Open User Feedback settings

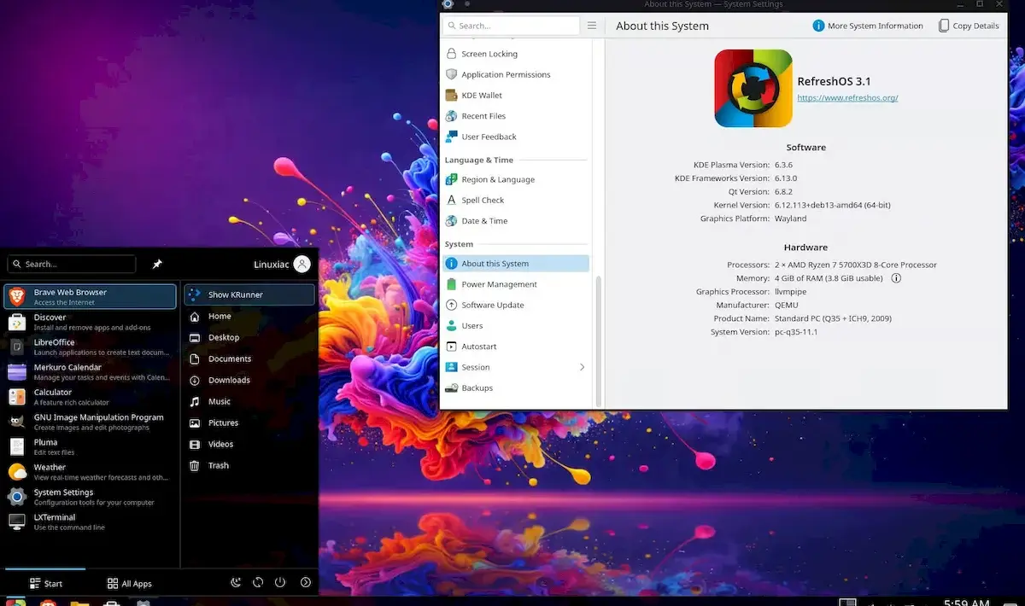[515, 137]
